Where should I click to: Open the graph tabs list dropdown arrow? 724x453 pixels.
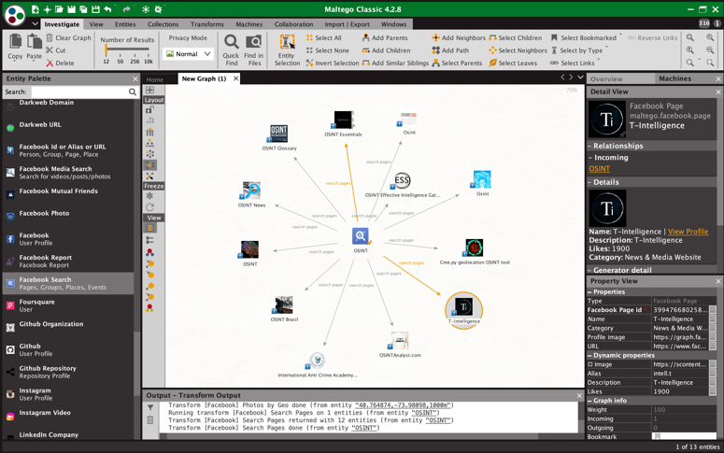point(580,78)
